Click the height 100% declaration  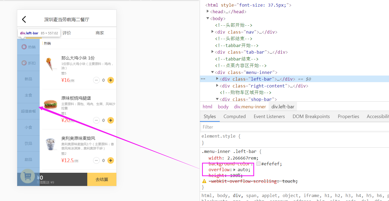(226, 175)
